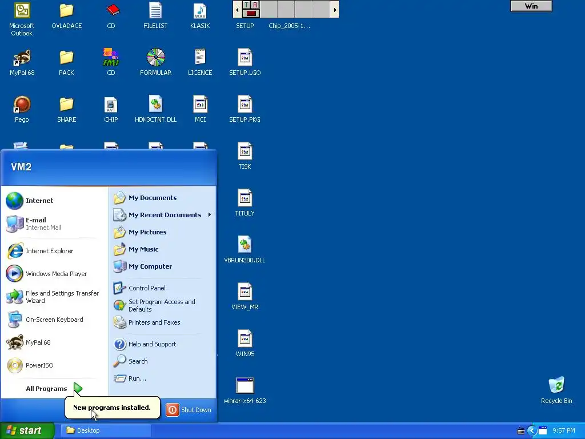Click the green start button

coord(27,430)
